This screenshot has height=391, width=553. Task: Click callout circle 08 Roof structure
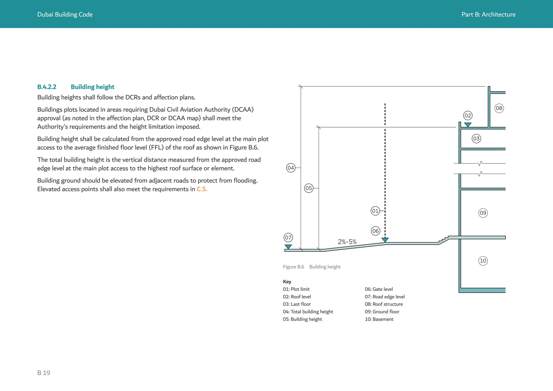click(499, 108)
